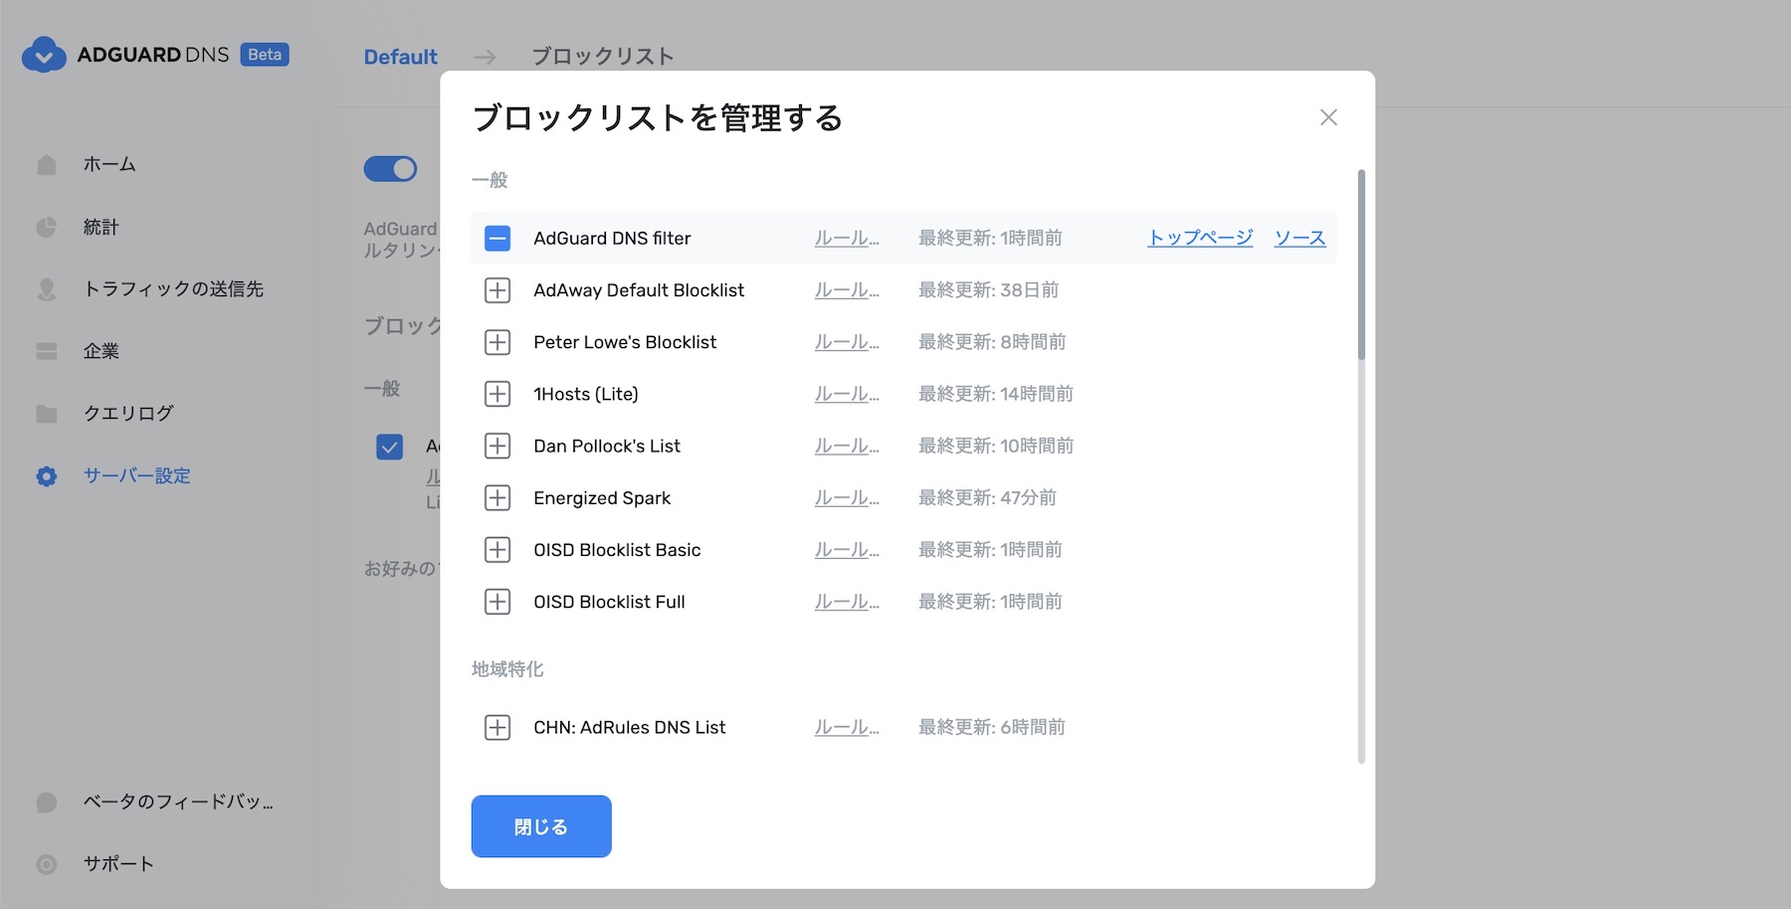Click the Peter Lowe's Blocklist name
Screen dimensions: 1791x909
coord(625,342)
